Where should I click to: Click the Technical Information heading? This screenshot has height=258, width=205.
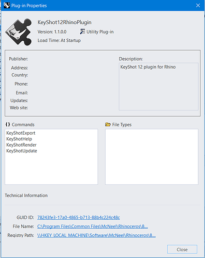(x=26, y=196)
